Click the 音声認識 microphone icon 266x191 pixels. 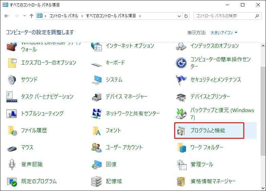(x=12, y=164)
